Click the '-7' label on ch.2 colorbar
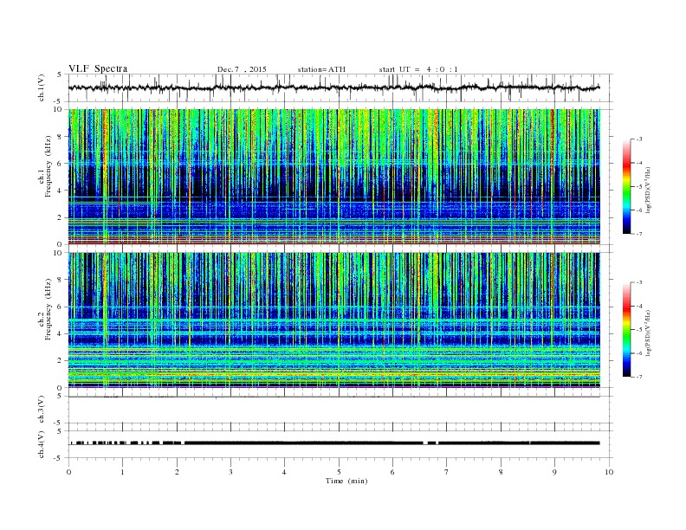This screenshot has width=686, height=530. point(638,377)
